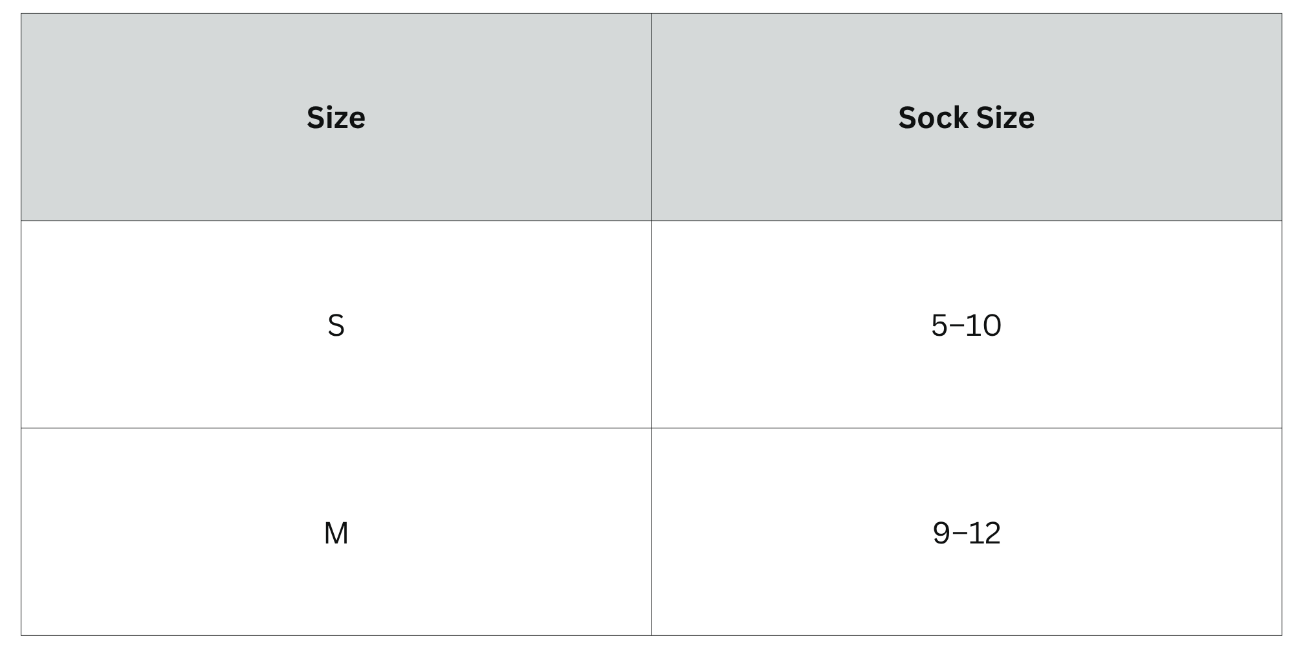1294x647 pixels.
Task: Select the gray header cell above S
Action: click(x=336, y=117)
